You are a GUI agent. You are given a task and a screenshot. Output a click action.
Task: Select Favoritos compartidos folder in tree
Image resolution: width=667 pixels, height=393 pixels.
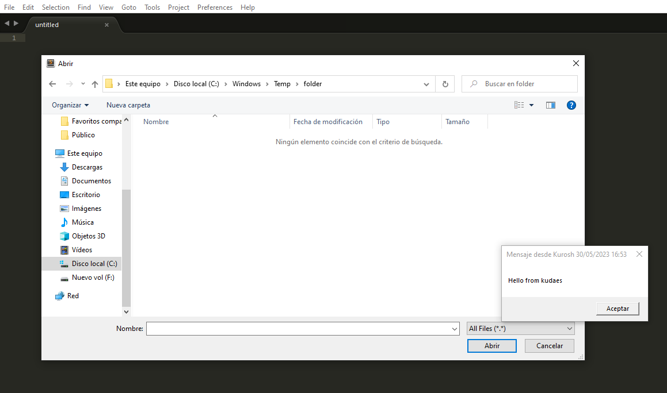click(x=92, y=121)
